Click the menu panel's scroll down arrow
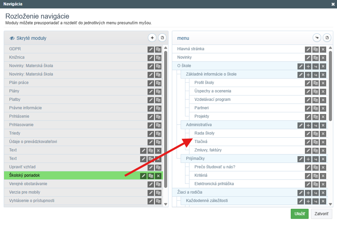This screenshot has height=228, width=337. (330, 204)
